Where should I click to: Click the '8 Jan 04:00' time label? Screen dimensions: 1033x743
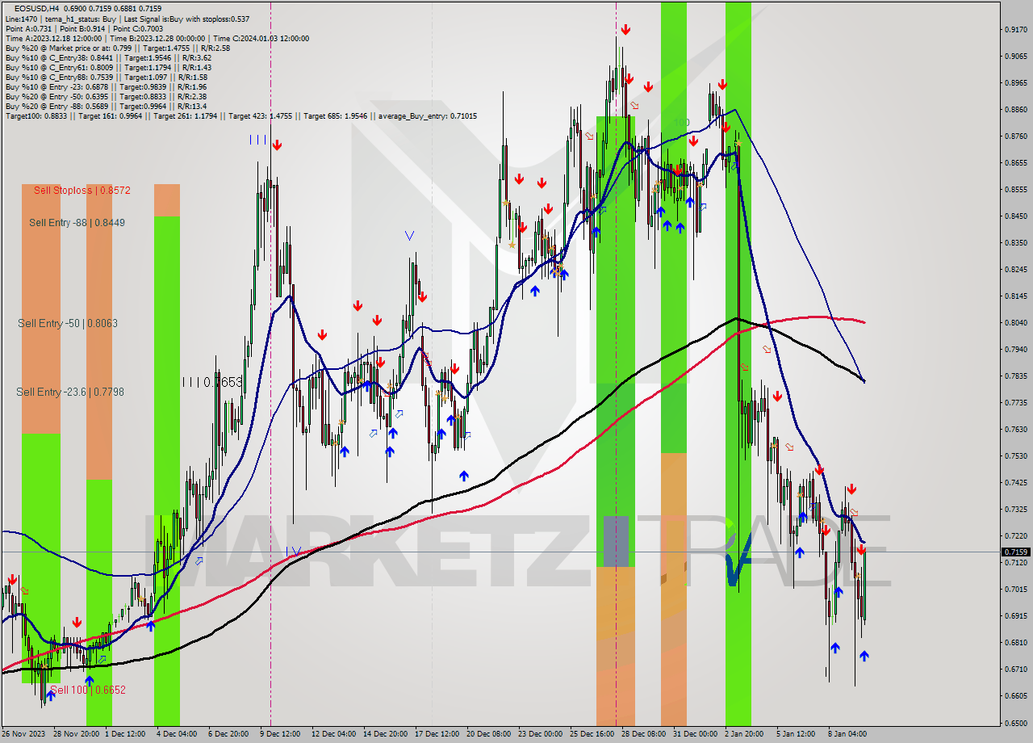point(847,734)
